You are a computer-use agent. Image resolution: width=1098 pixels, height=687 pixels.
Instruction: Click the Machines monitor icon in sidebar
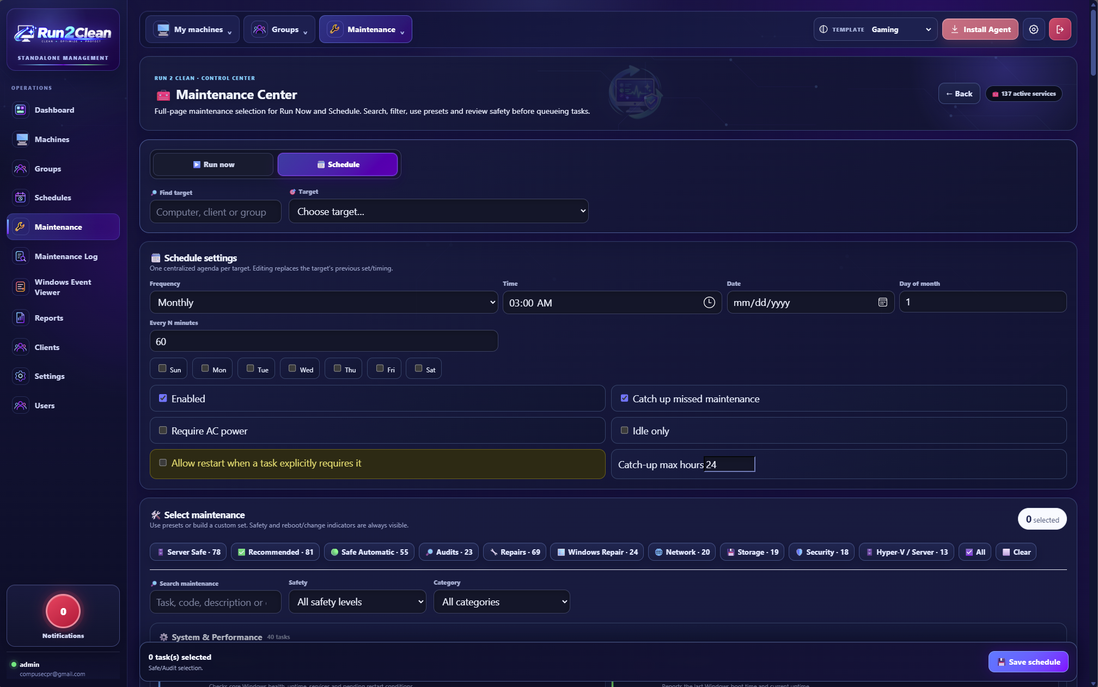pos(21,139)
